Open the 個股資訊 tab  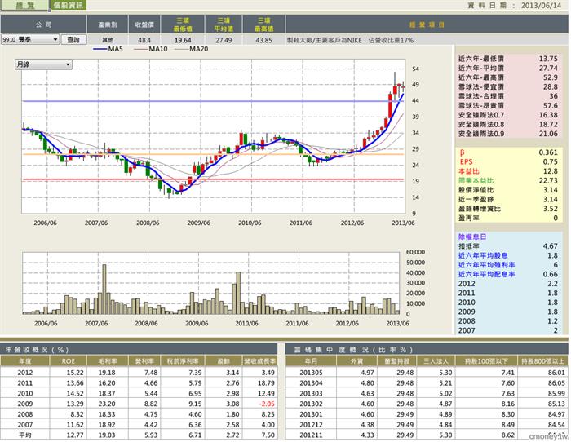[x=68, y=5]
